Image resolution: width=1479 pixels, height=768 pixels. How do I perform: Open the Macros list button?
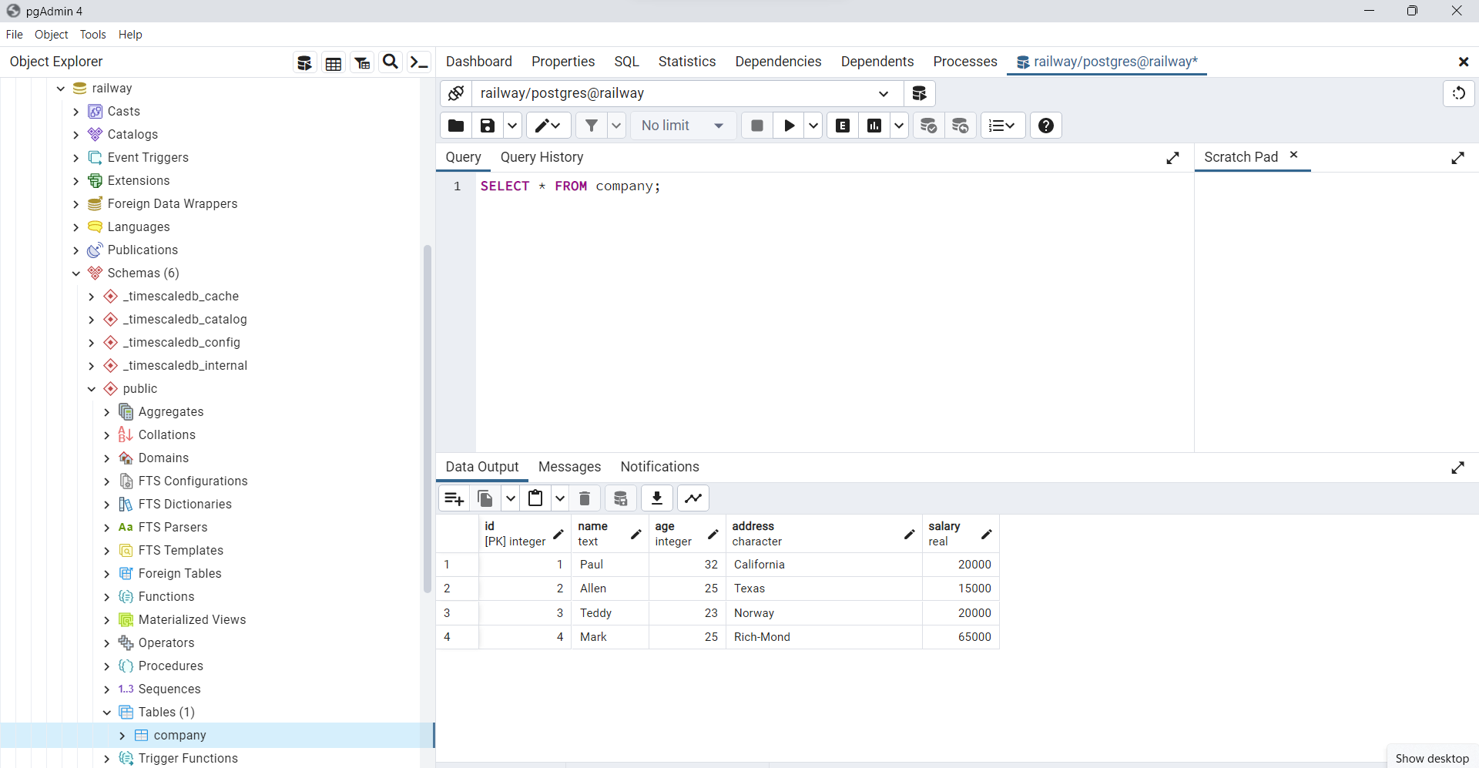[1002, 126]
